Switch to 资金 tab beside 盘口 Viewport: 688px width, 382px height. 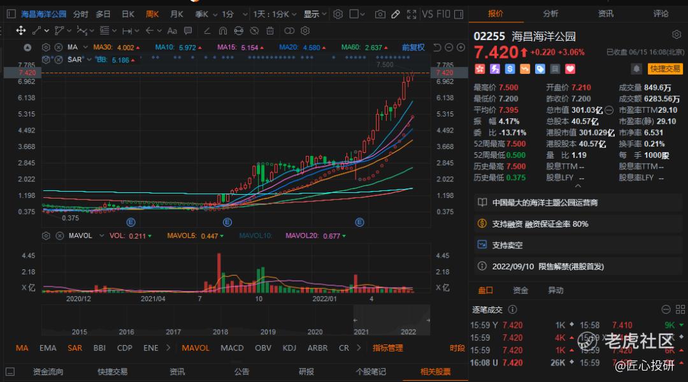(x=520, y=290)
